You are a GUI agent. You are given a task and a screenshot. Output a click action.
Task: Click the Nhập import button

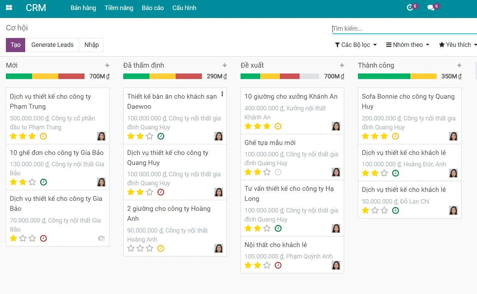tap(91, 45)
